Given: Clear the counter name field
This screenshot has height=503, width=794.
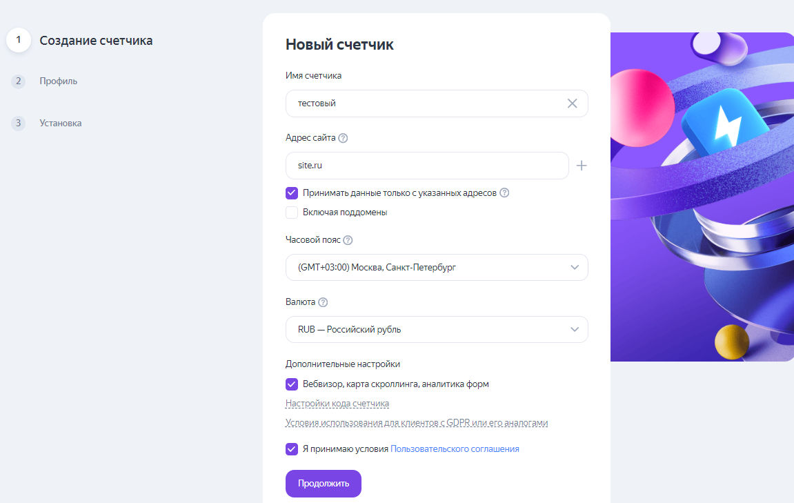Looking at the screenshot, I should click(572, 103).
